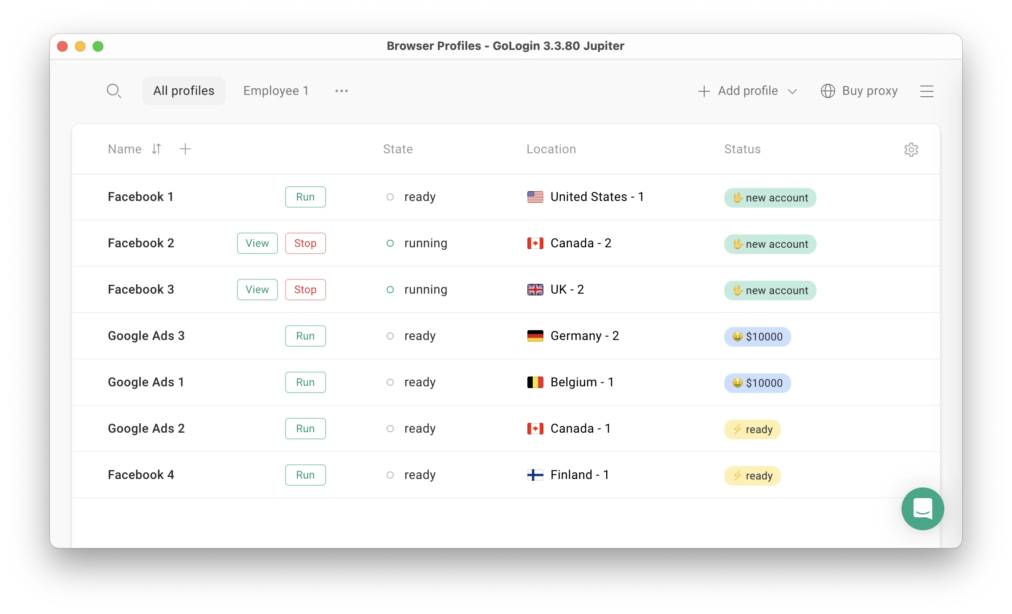Click the search icon to find profiles
This screenshot has height=614, width=1012.
pos(114,91)
